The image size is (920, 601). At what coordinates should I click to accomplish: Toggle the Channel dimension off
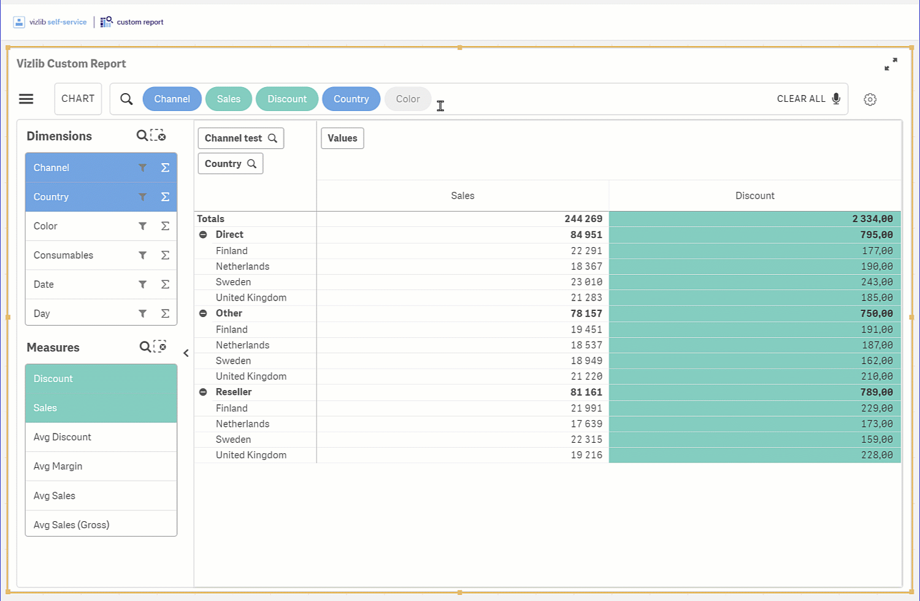[x=101, y=167]
